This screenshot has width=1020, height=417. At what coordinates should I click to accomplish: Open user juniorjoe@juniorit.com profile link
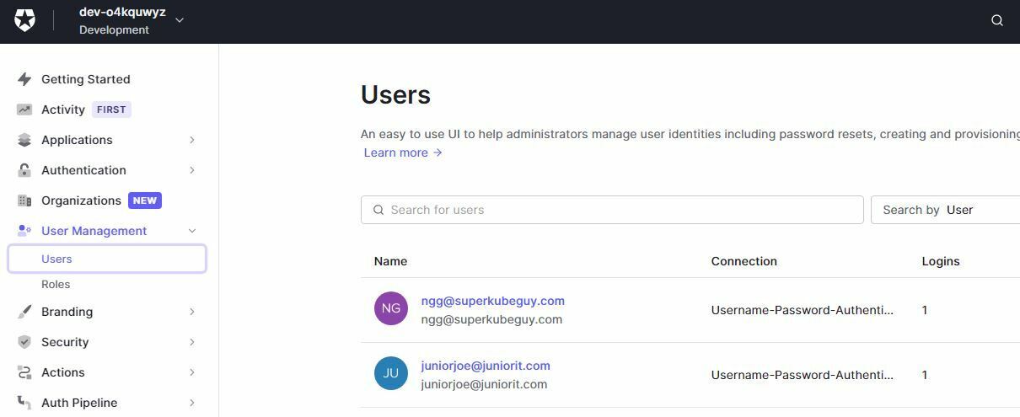[x=486, y=366]
